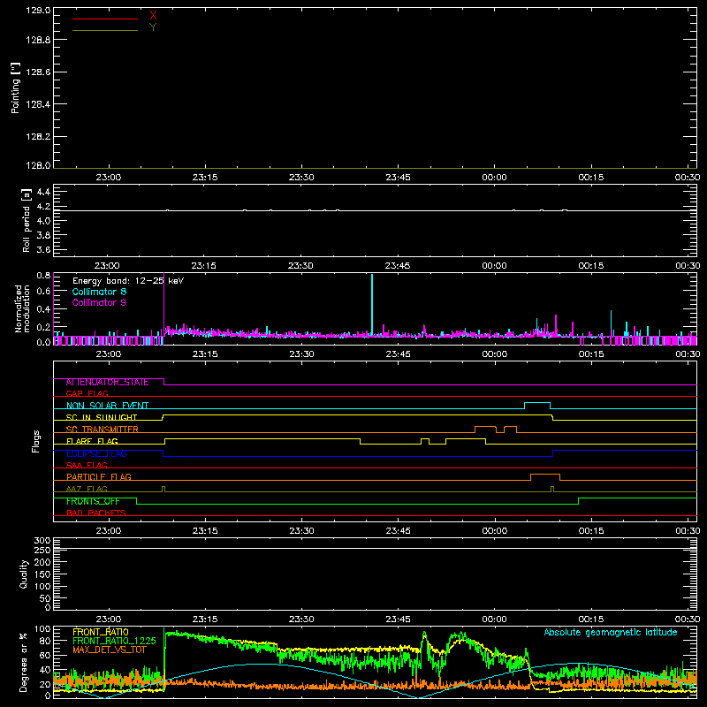This screenshot has width=707, height=707.
Task: Click the 23:30 label under modulation panel
Action: [301, 354]
